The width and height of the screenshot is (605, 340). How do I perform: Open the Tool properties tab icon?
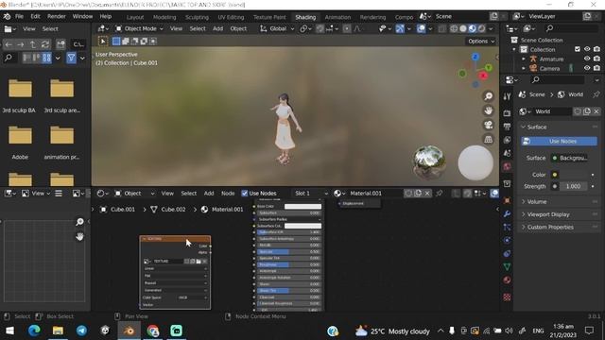coord(507,96)
